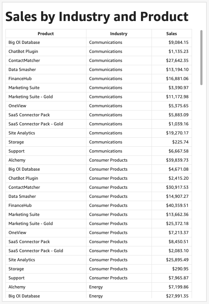Select the $27,991.35 sales cell
The width and height of the screenshot is (209, 304).
[x=172, y=295]
